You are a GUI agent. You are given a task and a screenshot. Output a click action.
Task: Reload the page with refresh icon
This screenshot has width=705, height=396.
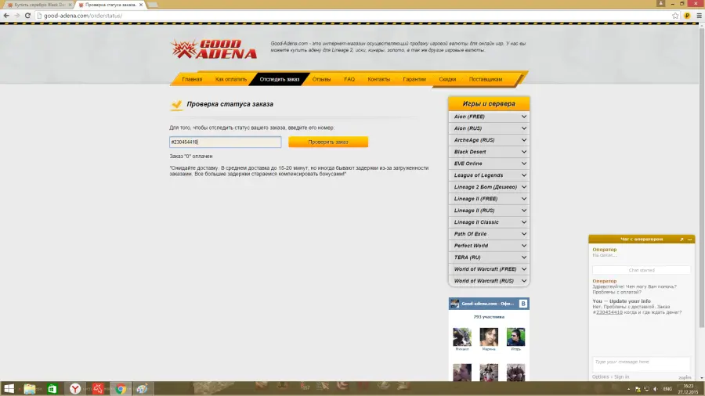(27, 16)
